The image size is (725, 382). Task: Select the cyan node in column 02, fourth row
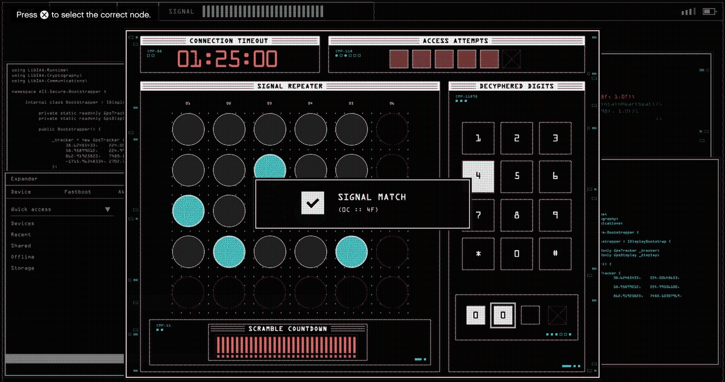[229, 252]
